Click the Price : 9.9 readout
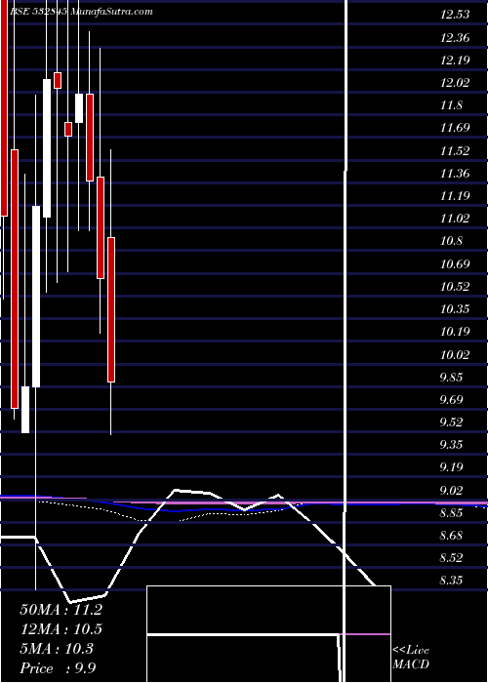 pyautogui.click(x=58, y=668)
